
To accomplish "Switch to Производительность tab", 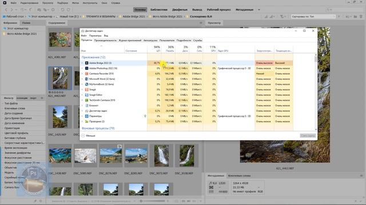I will (105, 40).
